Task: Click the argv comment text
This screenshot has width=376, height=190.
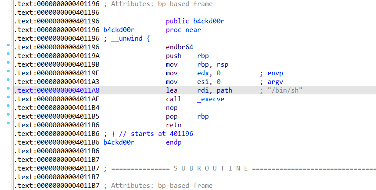Action: pos(275,82)
